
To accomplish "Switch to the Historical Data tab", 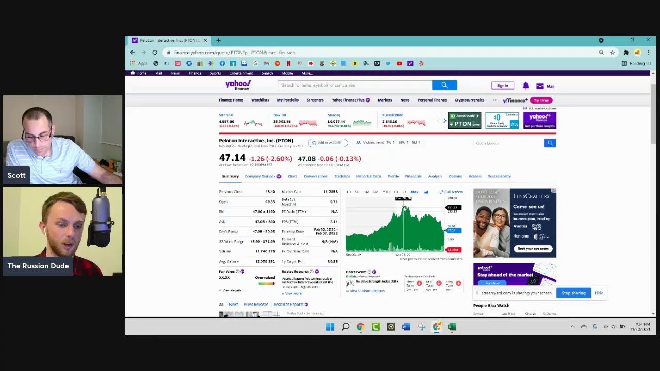I will click(369, 176).
